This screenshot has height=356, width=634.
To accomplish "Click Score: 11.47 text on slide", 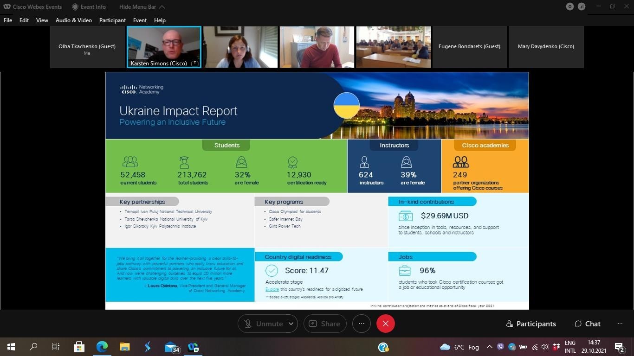I will point(307,270).
